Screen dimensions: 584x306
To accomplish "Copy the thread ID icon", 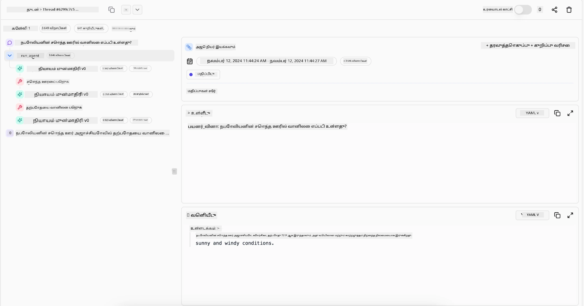I will [111, 10].
